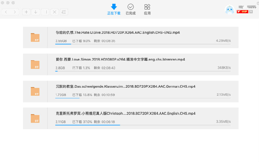Click the red VIP badge
Screen dimensions: 259x162
[243, 12]
